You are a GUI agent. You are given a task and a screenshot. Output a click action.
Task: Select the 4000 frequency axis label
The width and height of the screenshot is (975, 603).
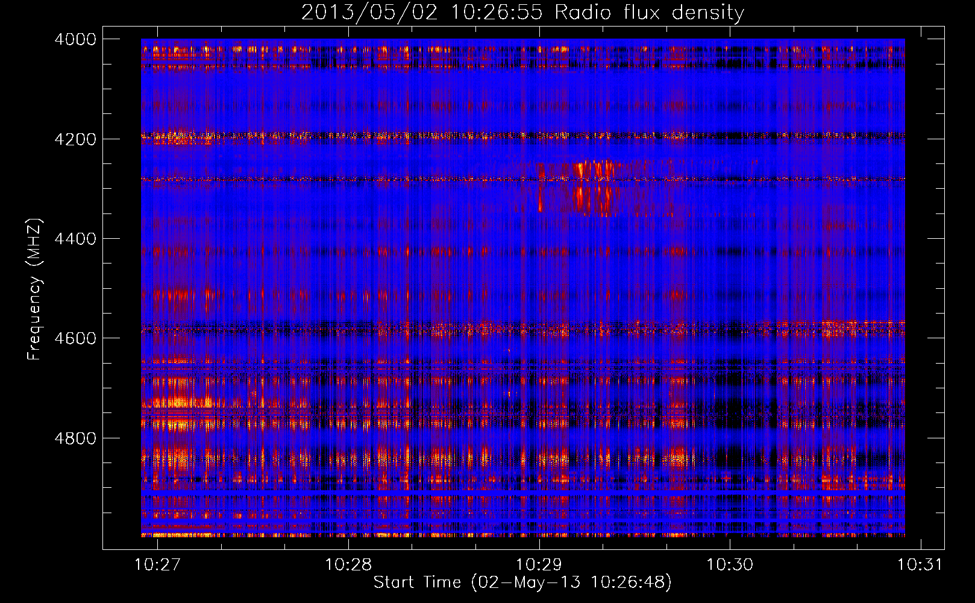click(75, 39)
